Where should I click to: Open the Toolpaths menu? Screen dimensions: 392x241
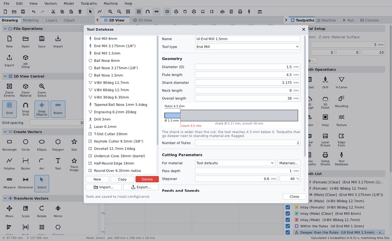(x=88, y=3)
